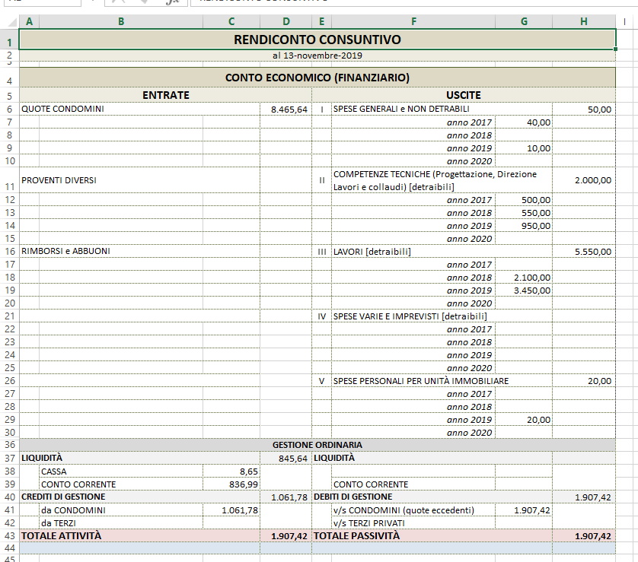Select the RIMBORSI e ABBUONI cell
This screenshot has width=638, height=562.
click(x=139, y=251)
